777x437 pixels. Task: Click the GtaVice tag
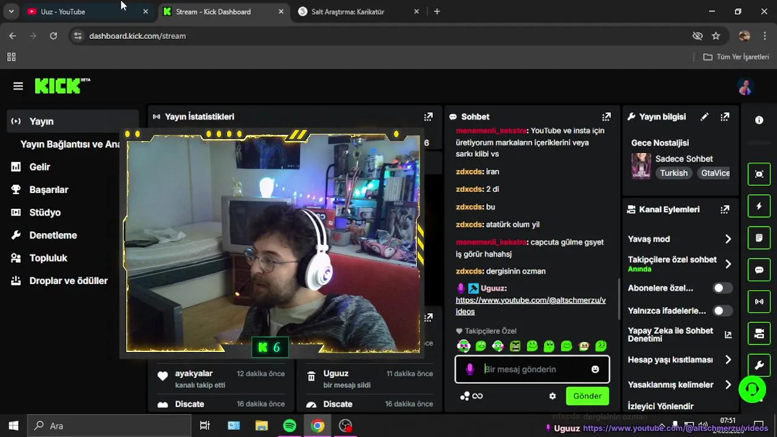[x=713, y=173]
